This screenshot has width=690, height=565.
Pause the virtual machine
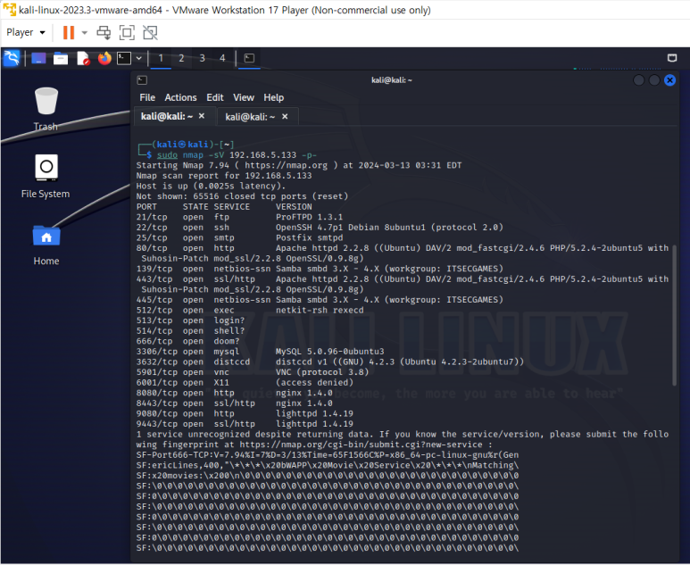click(69, 32)
